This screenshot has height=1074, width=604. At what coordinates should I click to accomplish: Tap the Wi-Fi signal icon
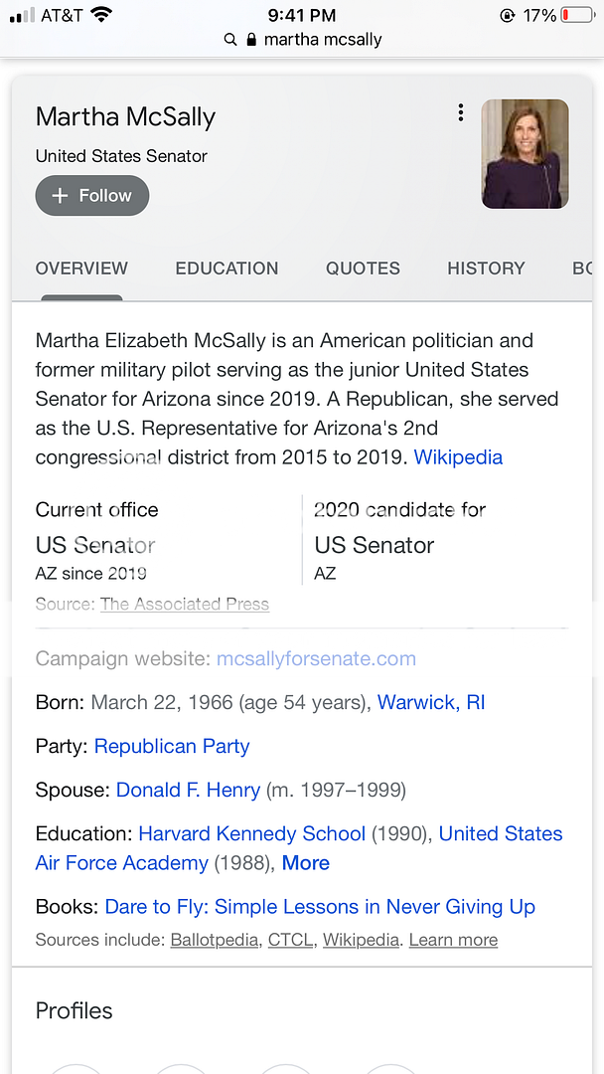click(x=100, y=15)
